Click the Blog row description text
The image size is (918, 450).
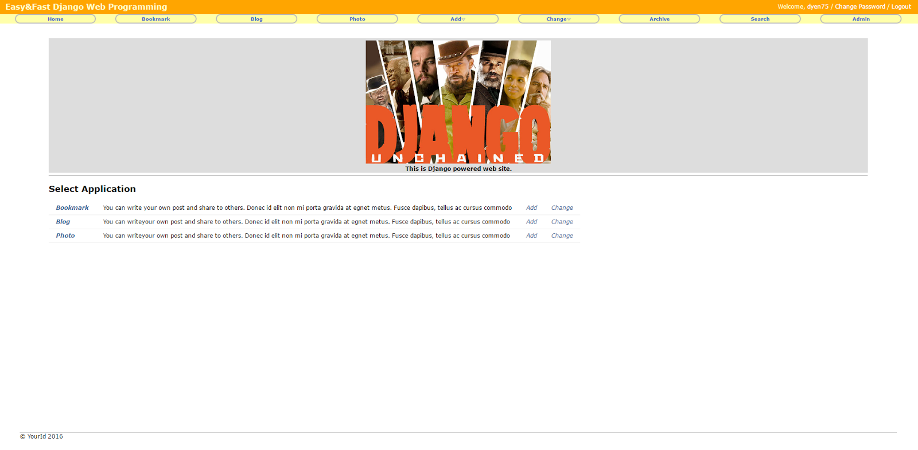click(306, 222)
